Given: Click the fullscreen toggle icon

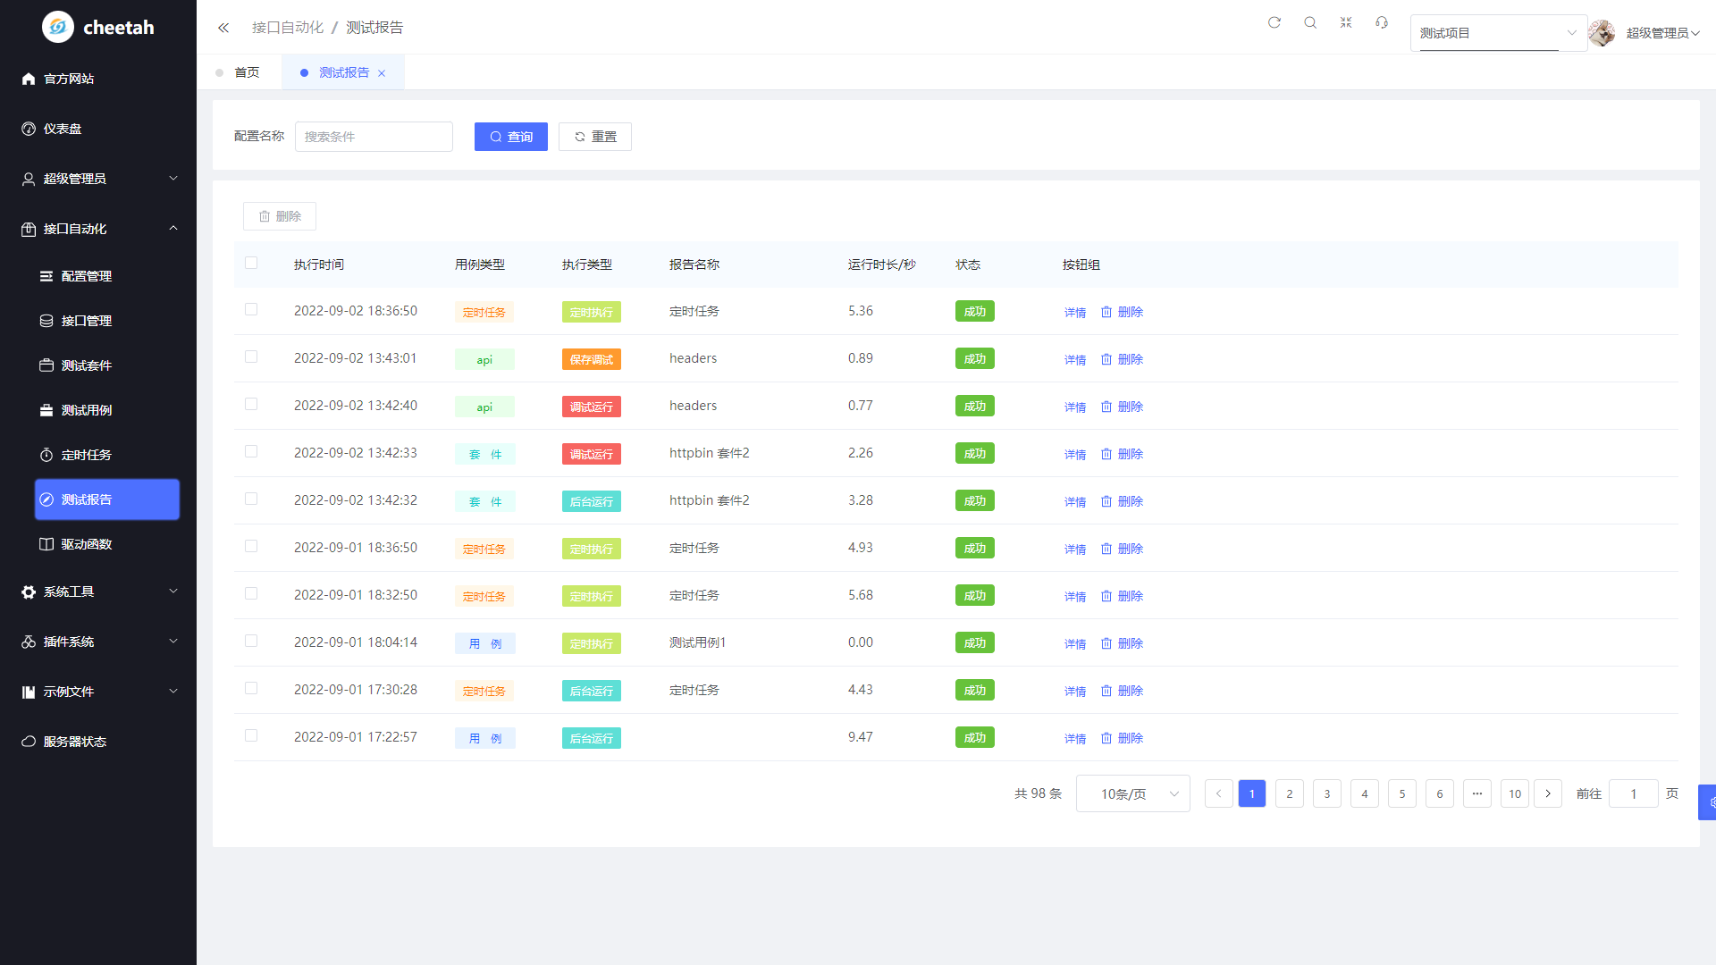Looking at the screenshot, I should pyautogui.click(x=1346, y=22).
